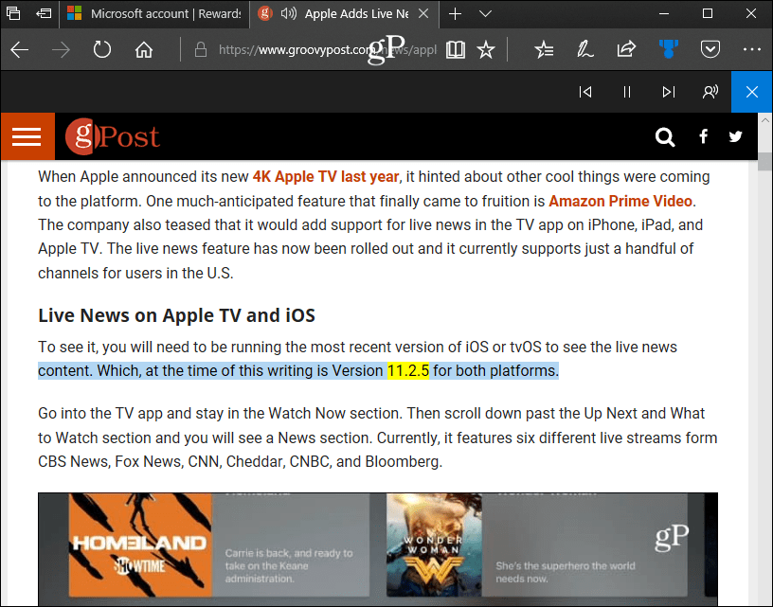The height and width of the screenshot is (607, 773).
Task: Pause the Read aloud playback
Action: click(x=626, y=92)
